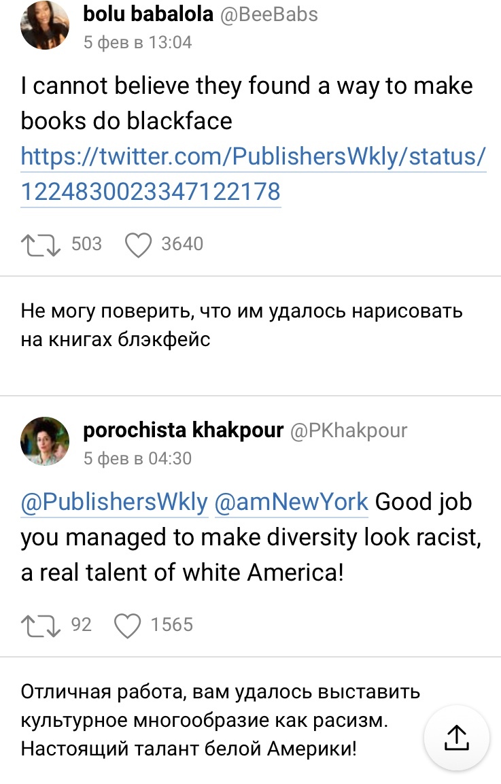Click retweet icon on bolu babalola tweet

pos(41,245)
